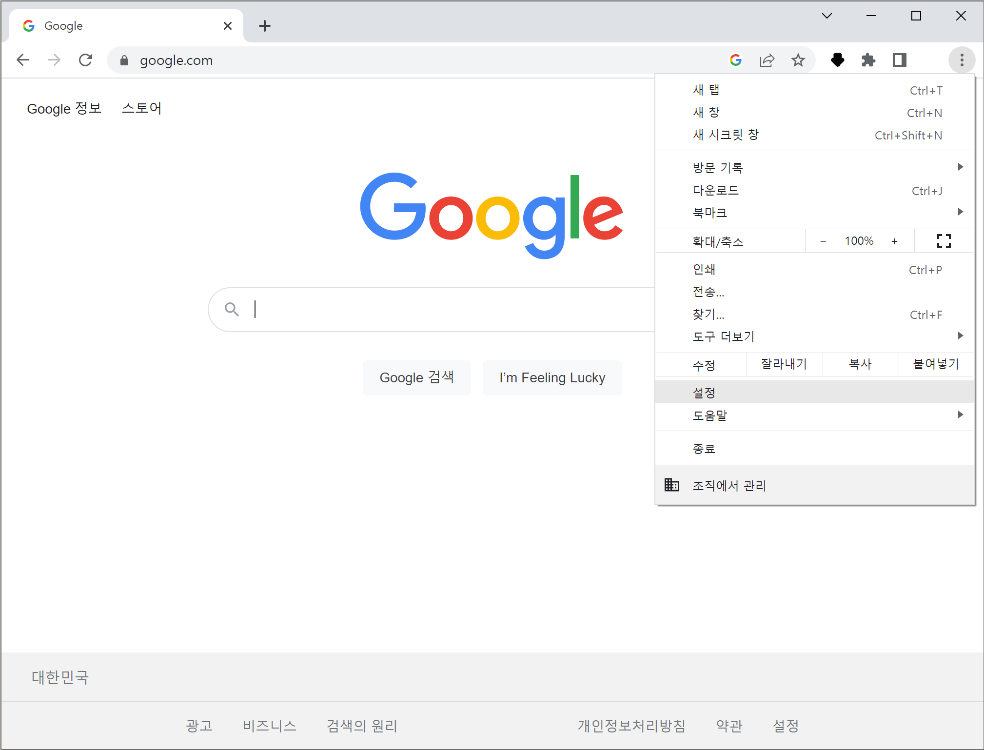This screenshot has width=984, height=750.
Task: Open 설정 in the Chrome menu
Action: tap(815, 392)
